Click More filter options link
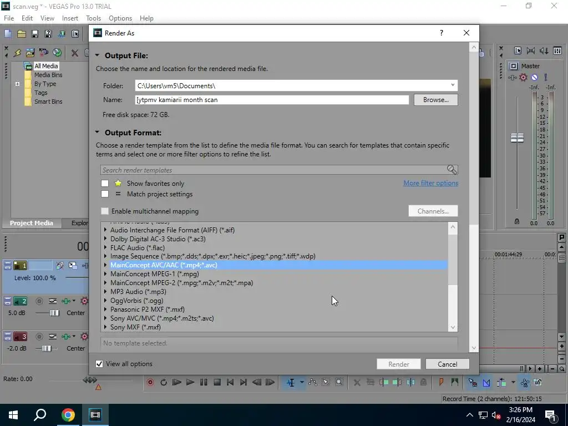Screen dimensions: 568x426 point(430,183)
